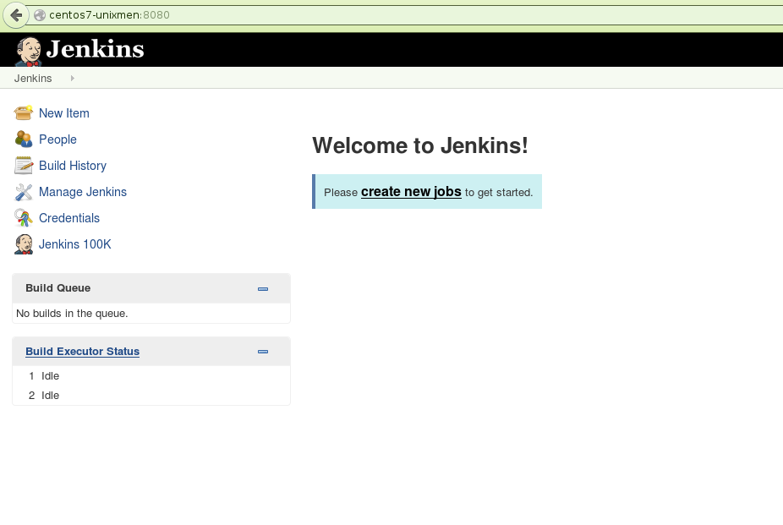
Task: Open the Jenkins 100K link
Action: coord(75,244)
